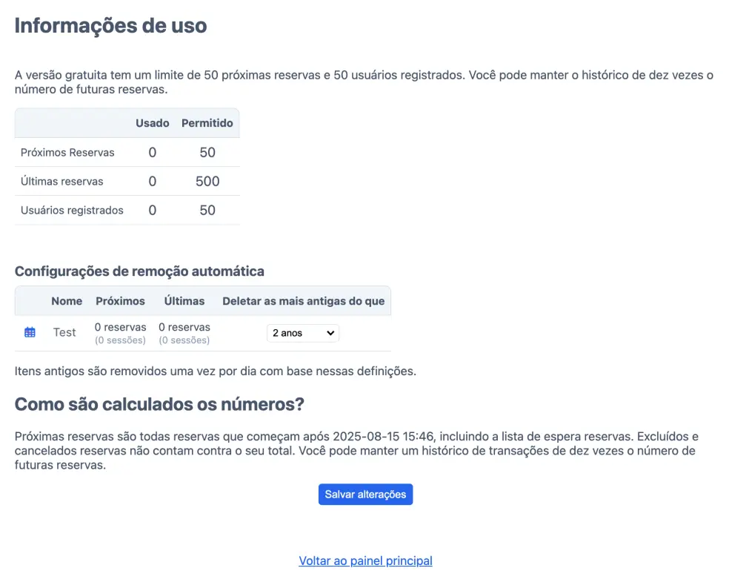Viewport: 729px width, 588px height.
Task: Click the 'Próximas reservas são todas' paragraph
Action: point(356,450)
